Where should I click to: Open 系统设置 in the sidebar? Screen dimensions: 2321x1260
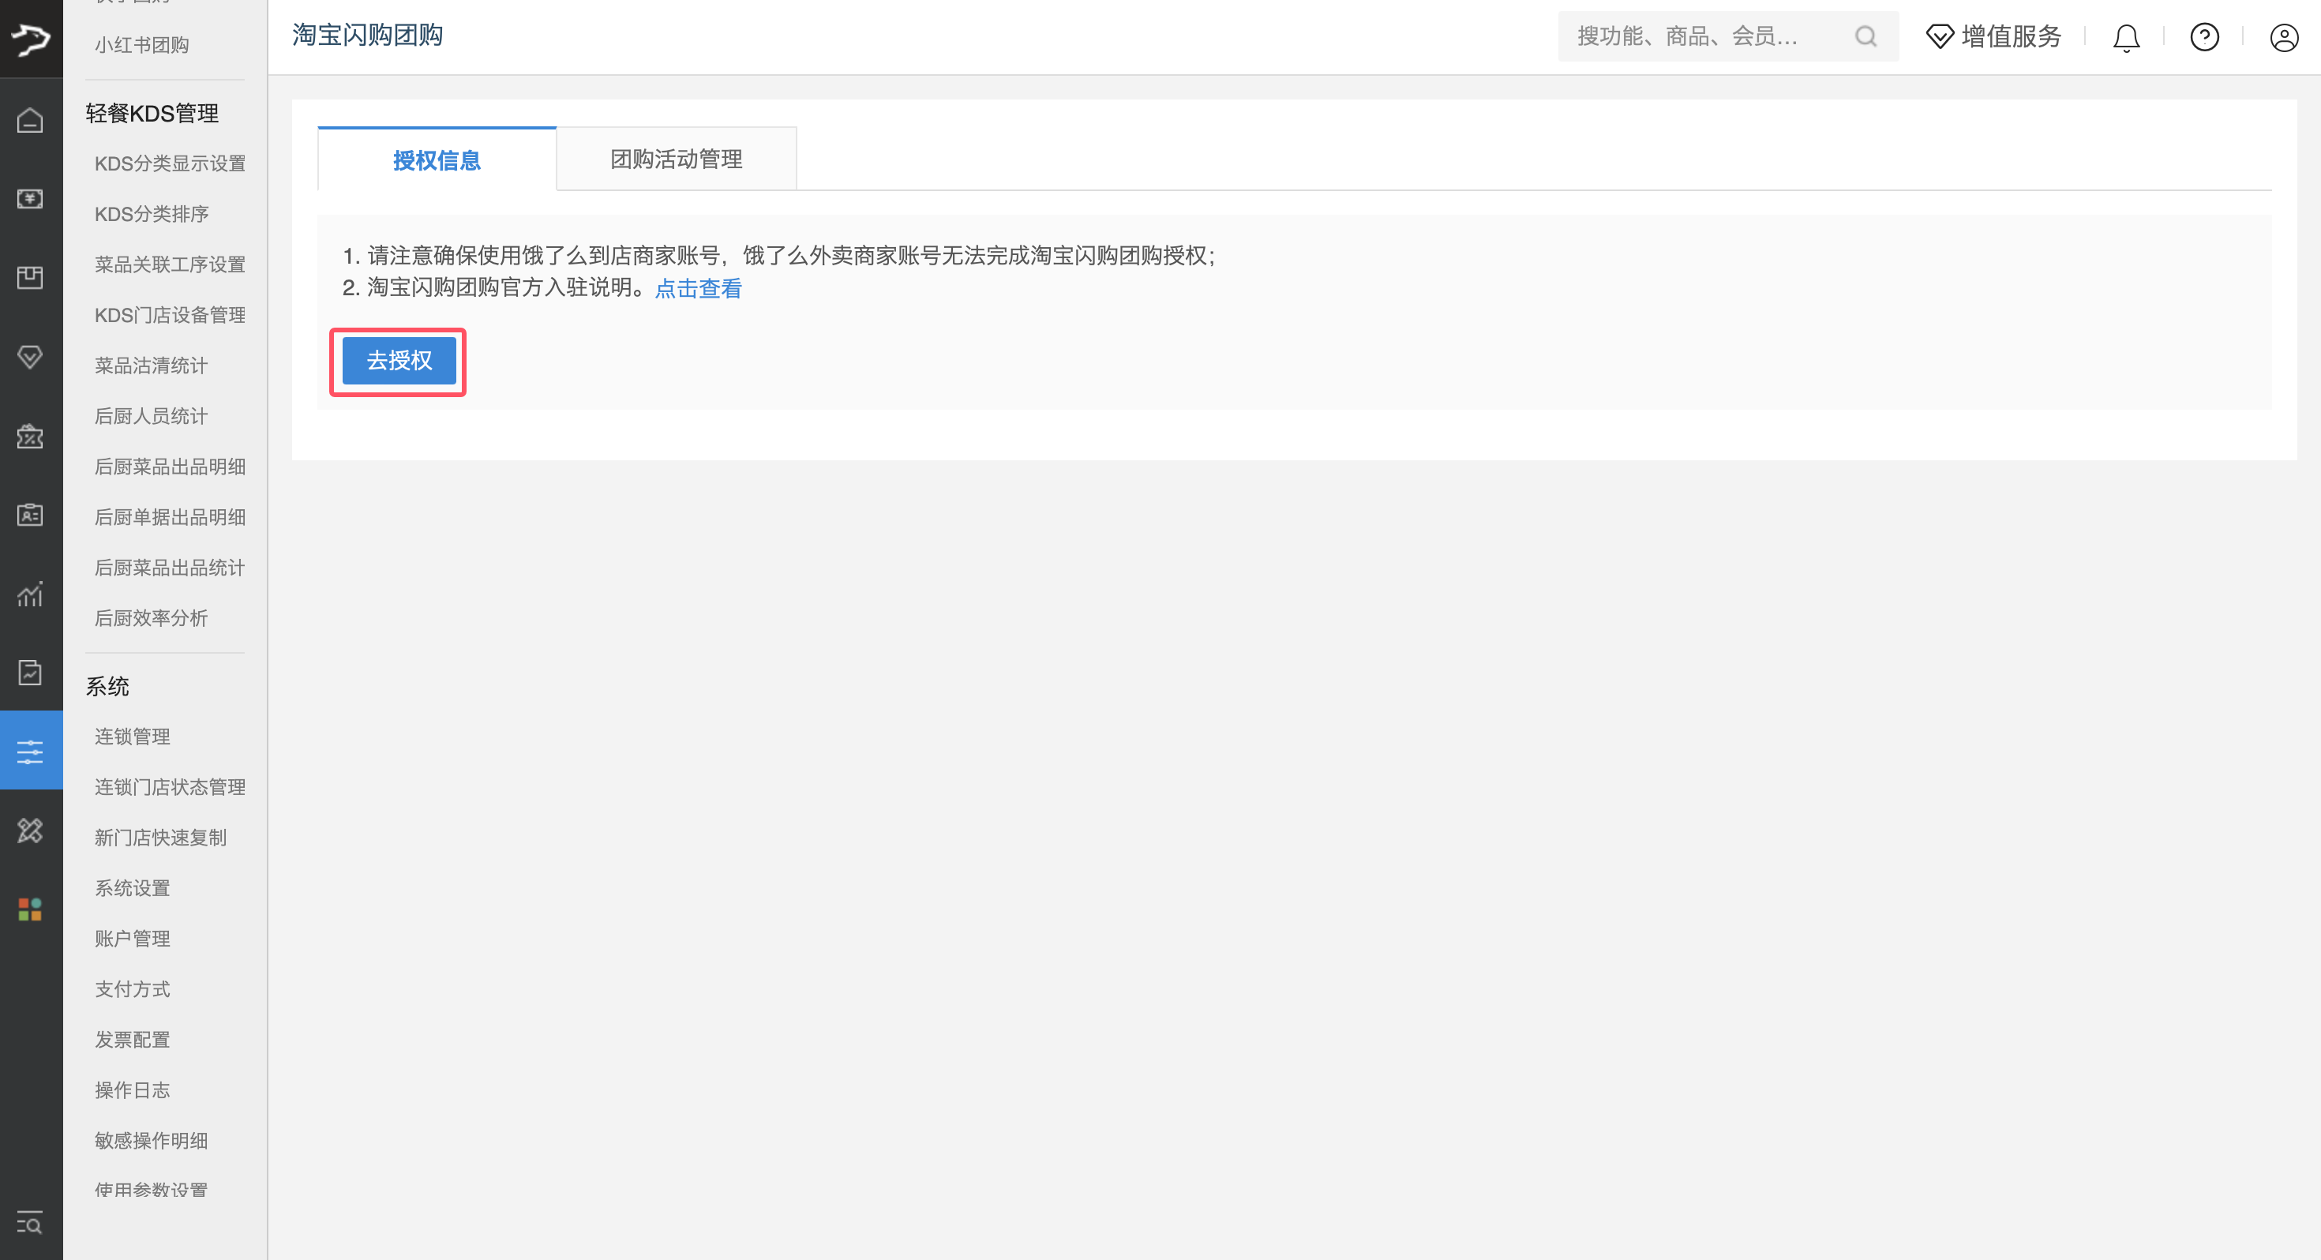[133, 888]
